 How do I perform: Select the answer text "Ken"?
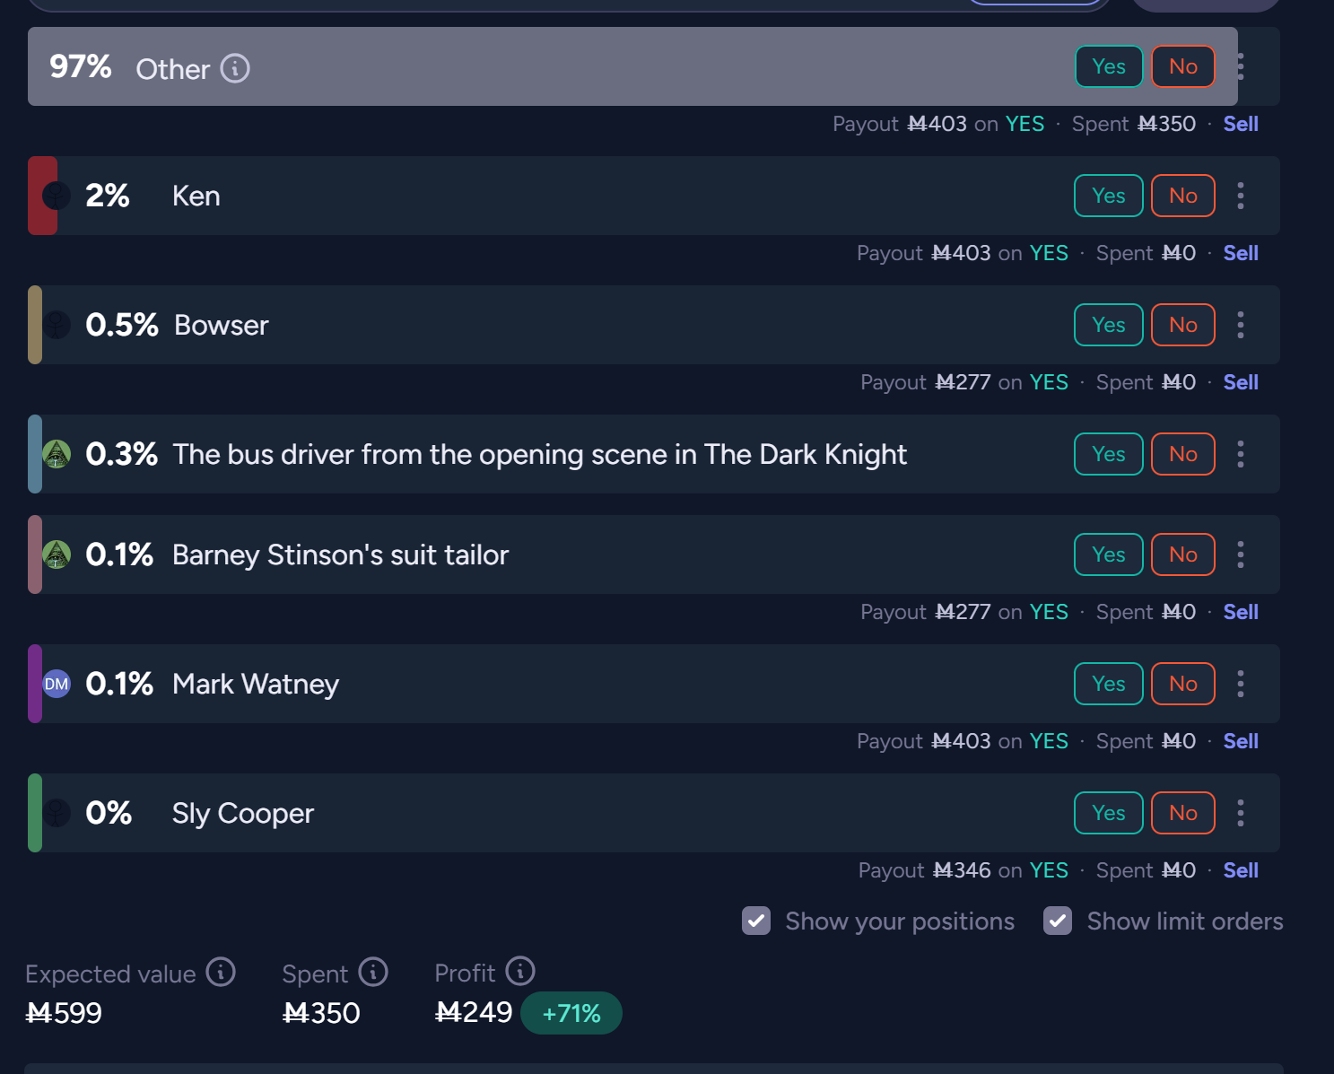pos(196,196)
